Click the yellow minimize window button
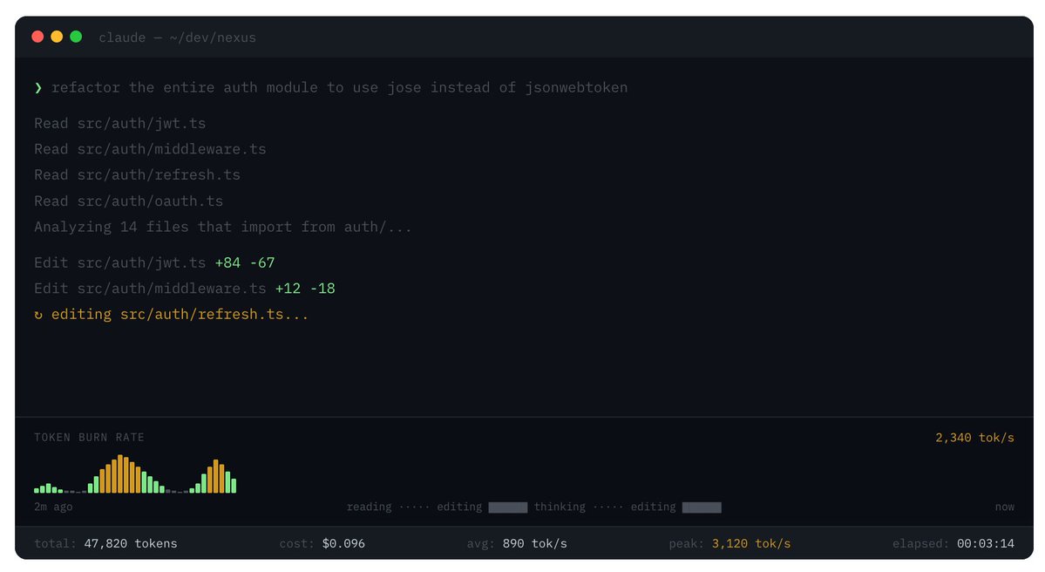 tap(57, 37)
